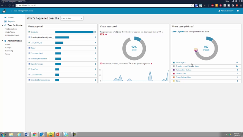Click the Administrator user icon
Viewport: 243px width, 137px height.
coord(219,11)
